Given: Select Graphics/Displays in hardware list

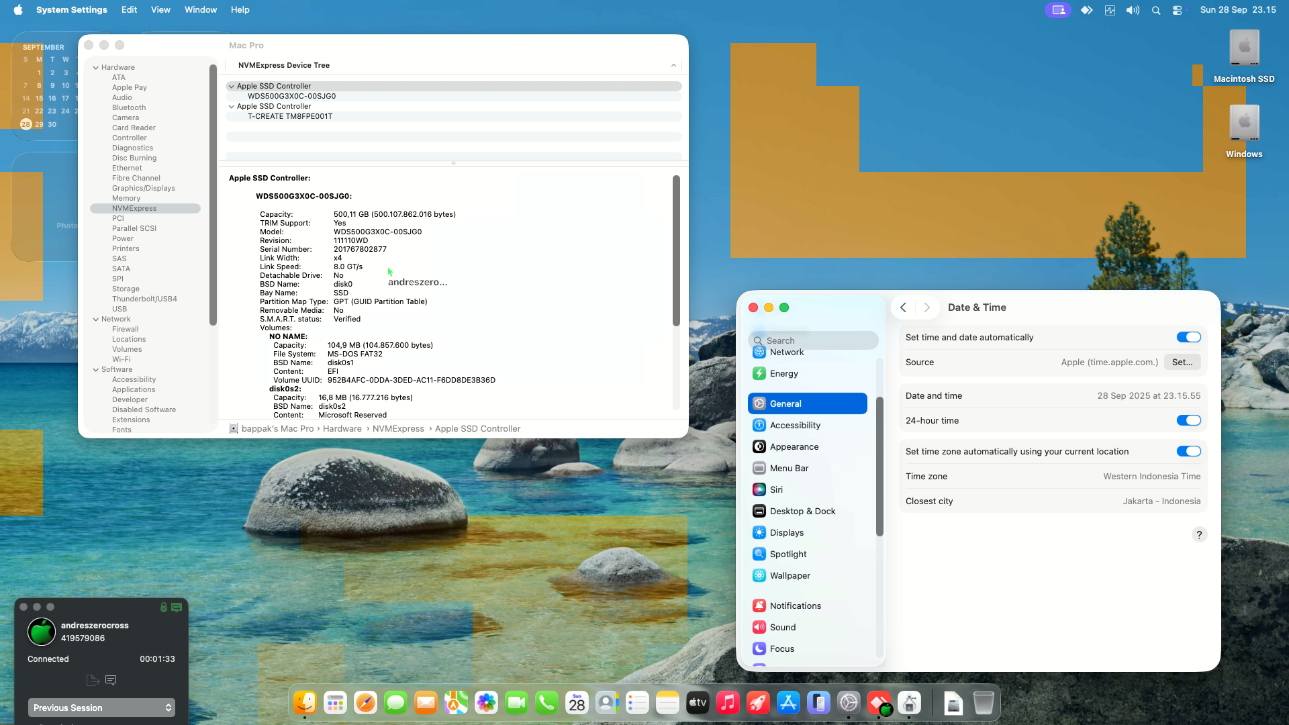Looking at the screenshot, I should 143,188.
